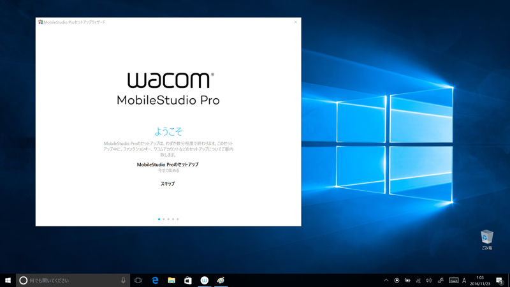Viewport: 510px width, 287px height.
Task: Click the スキップ link
Action: click(168, 184)
